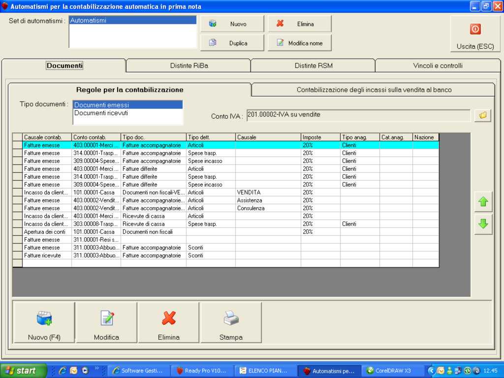Image resolution: width=504 pixels, height=378 pixels.
Task: Click the Tipo anag. column header
Action: pyautogui.click(x=360, y=137)
